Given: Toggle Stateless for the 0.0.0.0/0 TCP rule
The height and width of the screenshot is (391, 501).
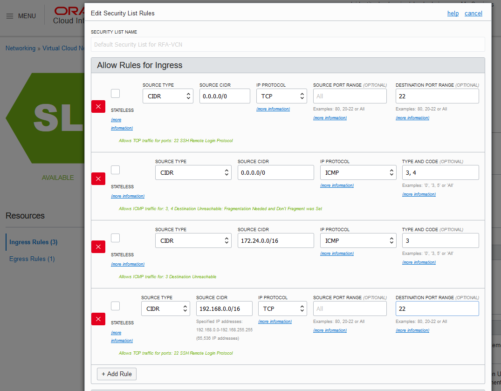Looking at the screenshot, I should (115, 93).
